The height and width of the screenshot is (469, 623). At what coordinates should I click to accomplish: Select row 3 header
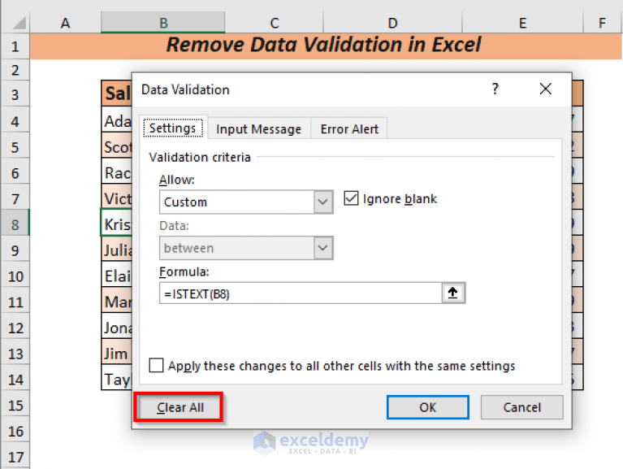(x=15, y=94)
